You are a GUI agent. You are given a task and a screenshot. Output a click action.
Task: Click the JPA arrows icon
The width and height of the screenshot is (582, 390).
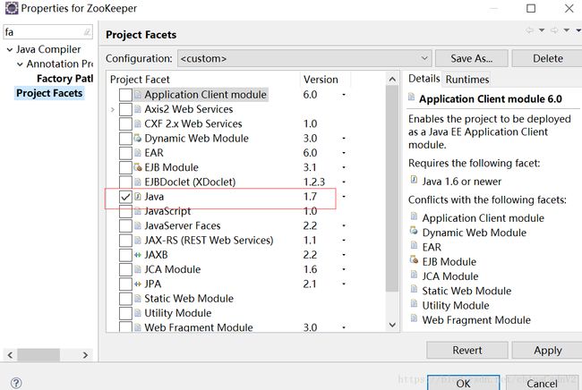[138, 284]
